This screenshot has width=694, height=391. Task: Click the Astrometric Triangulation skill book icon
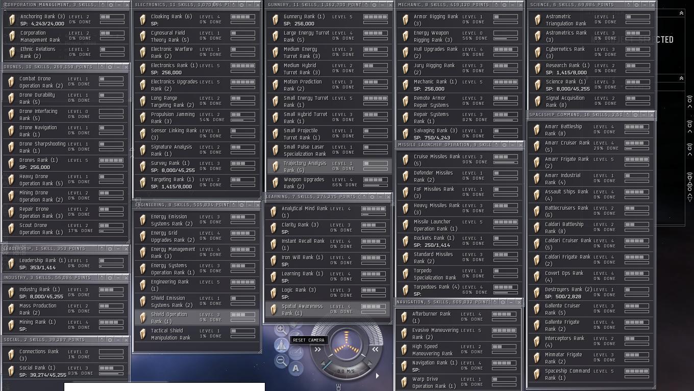(x=537, y=20)
